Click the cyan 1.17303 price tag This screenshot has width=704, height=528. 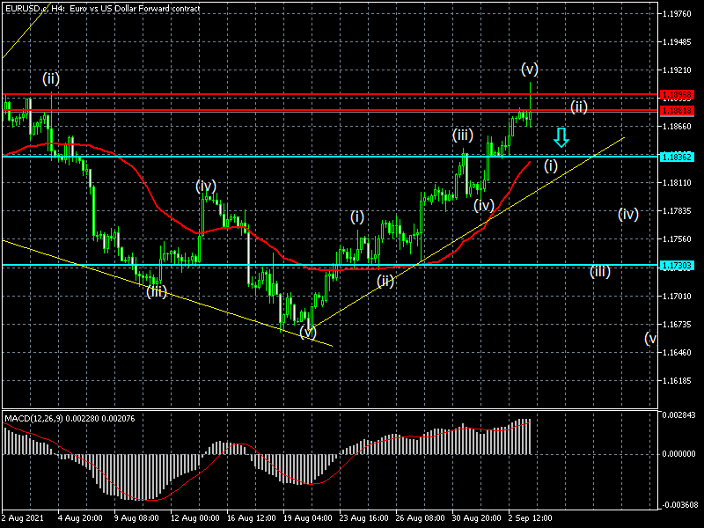click(680, 265)
